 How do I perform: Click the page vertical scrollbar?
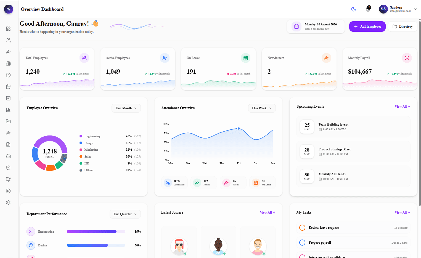tap(420, 113)
